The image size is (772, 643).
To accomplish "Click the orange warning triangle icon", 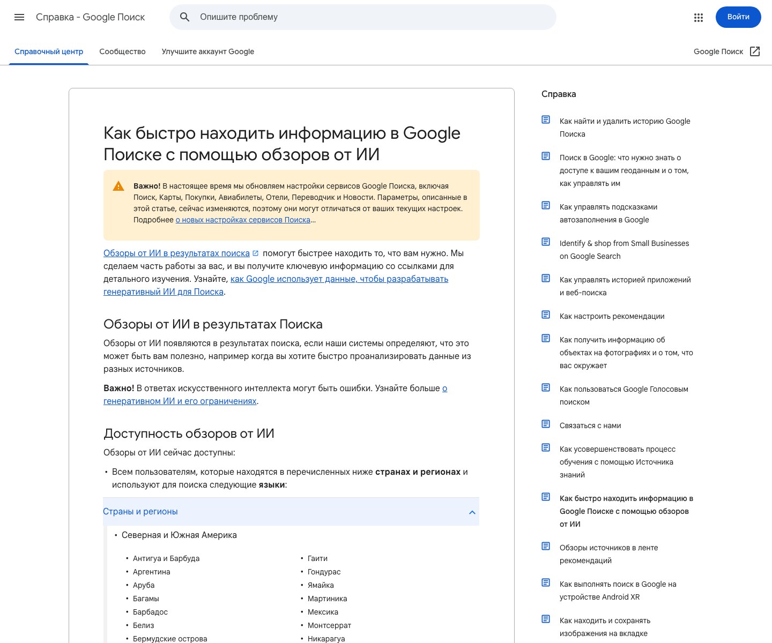I will coord(118,186).
